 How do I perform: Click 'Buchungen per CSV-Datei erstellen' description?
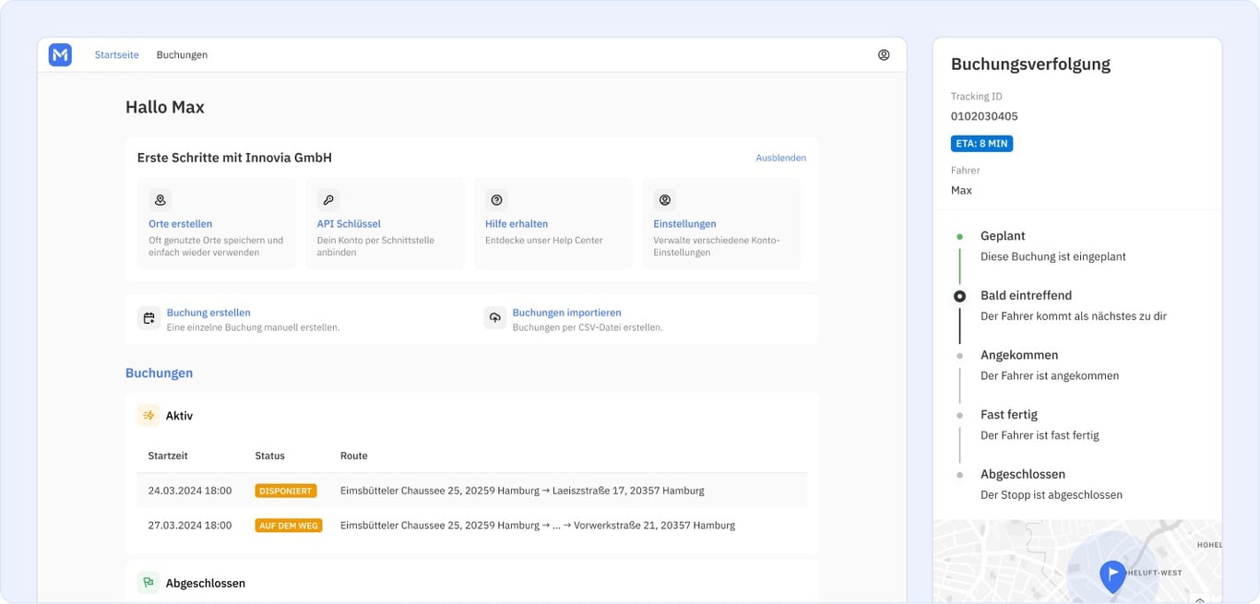click(x=588, y=327)
